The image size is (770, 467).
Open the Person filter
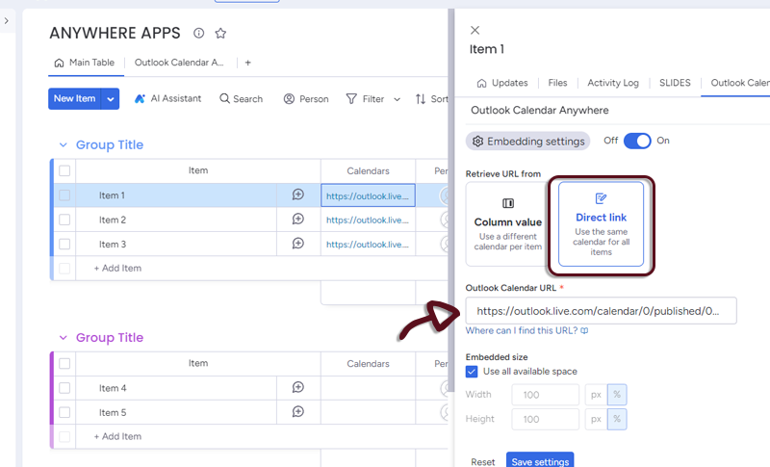pyautogui.click(x=305, y=98)
